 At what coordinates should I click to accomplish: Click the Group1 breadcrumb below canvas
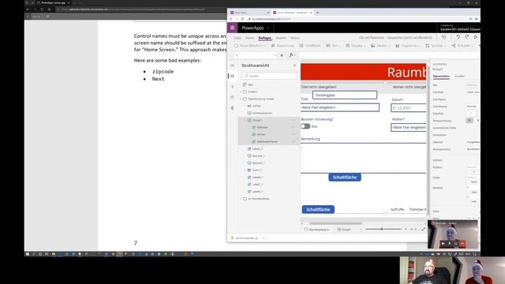[344, 230]
